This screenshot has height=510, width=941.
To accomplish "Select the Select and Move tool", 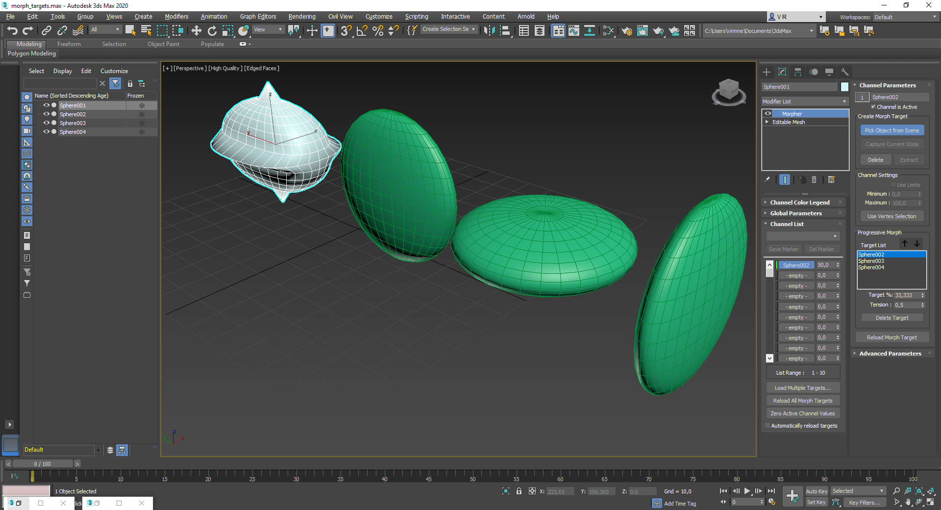I will [196, 30].
